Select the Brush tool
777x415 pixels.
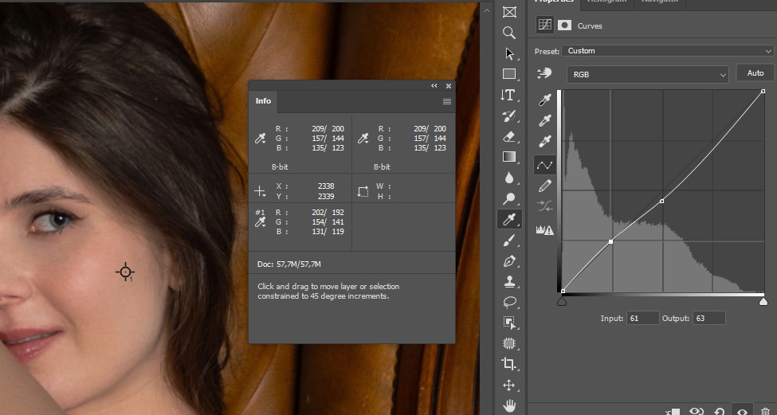509,241
